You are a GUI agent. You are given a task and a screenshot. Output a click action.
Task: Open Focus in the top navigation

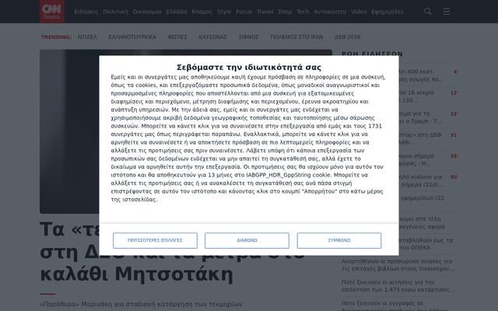tap(244, 12)
